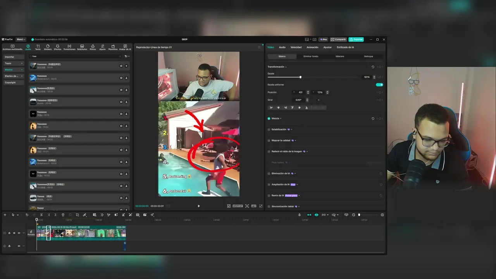Screen dimensions: 496x279
Task: Open the Filtros panel
Action: (93, 47)
